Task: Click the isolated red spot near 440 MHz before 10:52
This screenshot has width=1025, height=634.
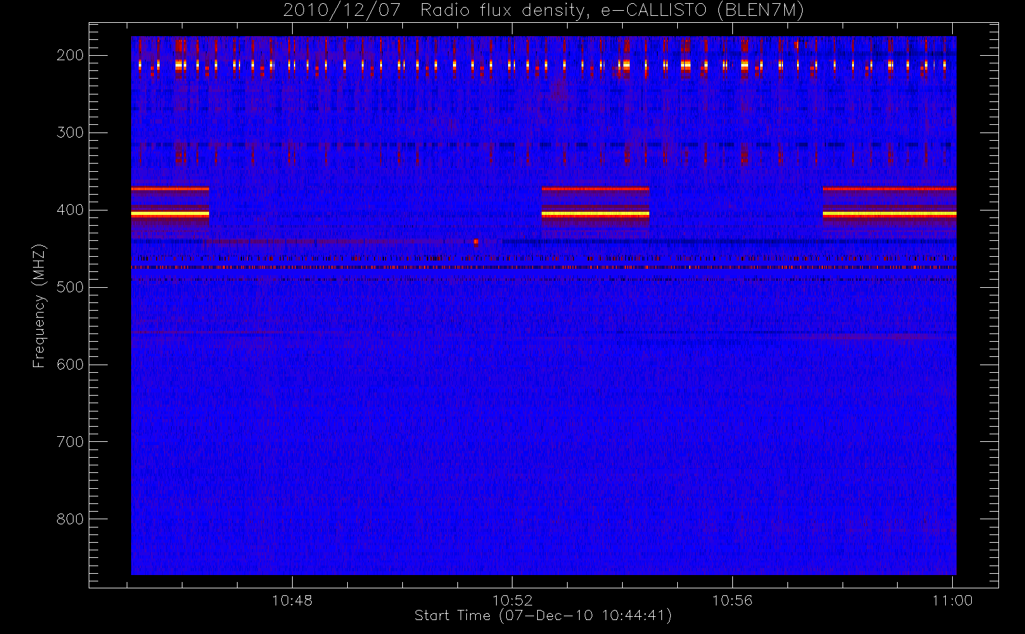Action: [x=476, y=242]
